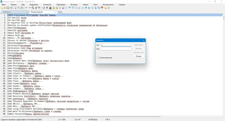Open the Инструменты menu
Image resolution: width=225 pixels, height=121 pixels.
[108, 5]
